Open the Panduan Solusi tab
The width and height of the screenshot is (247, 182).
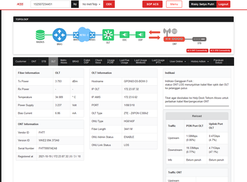[218, 62]
